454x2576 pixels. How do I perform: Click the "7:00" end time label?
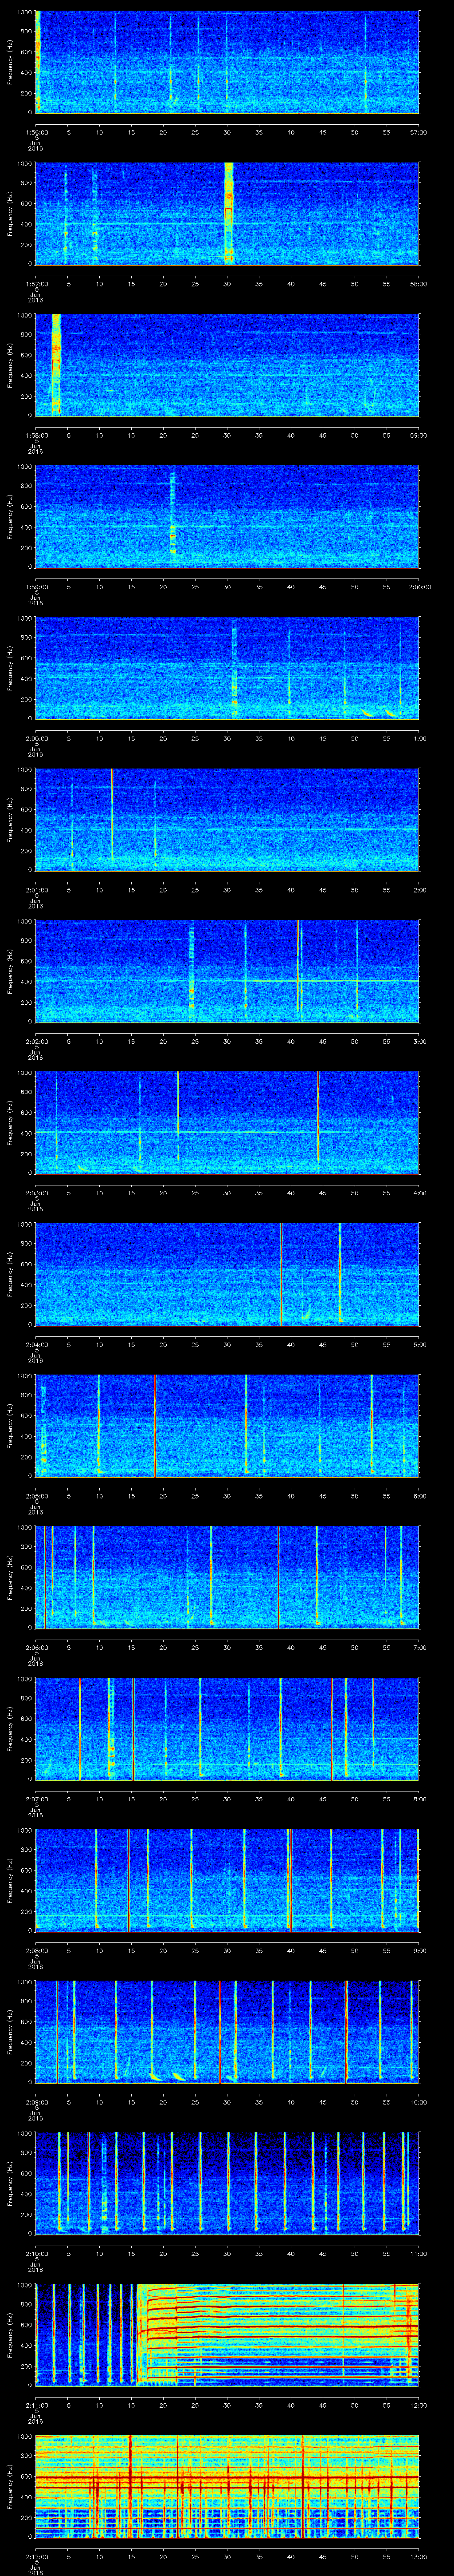click(x=419, y=1647)
